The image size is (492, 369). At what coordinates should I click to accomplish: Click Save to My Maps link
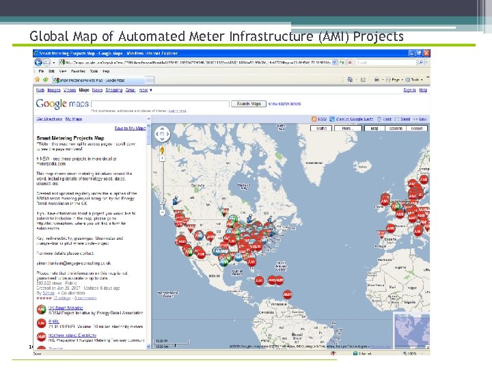tap(130, 128)
